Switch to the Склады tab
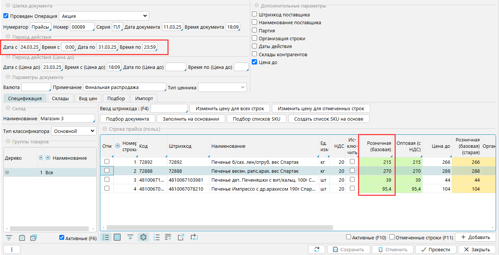The image size is (499, 255). tap(60, 98)
